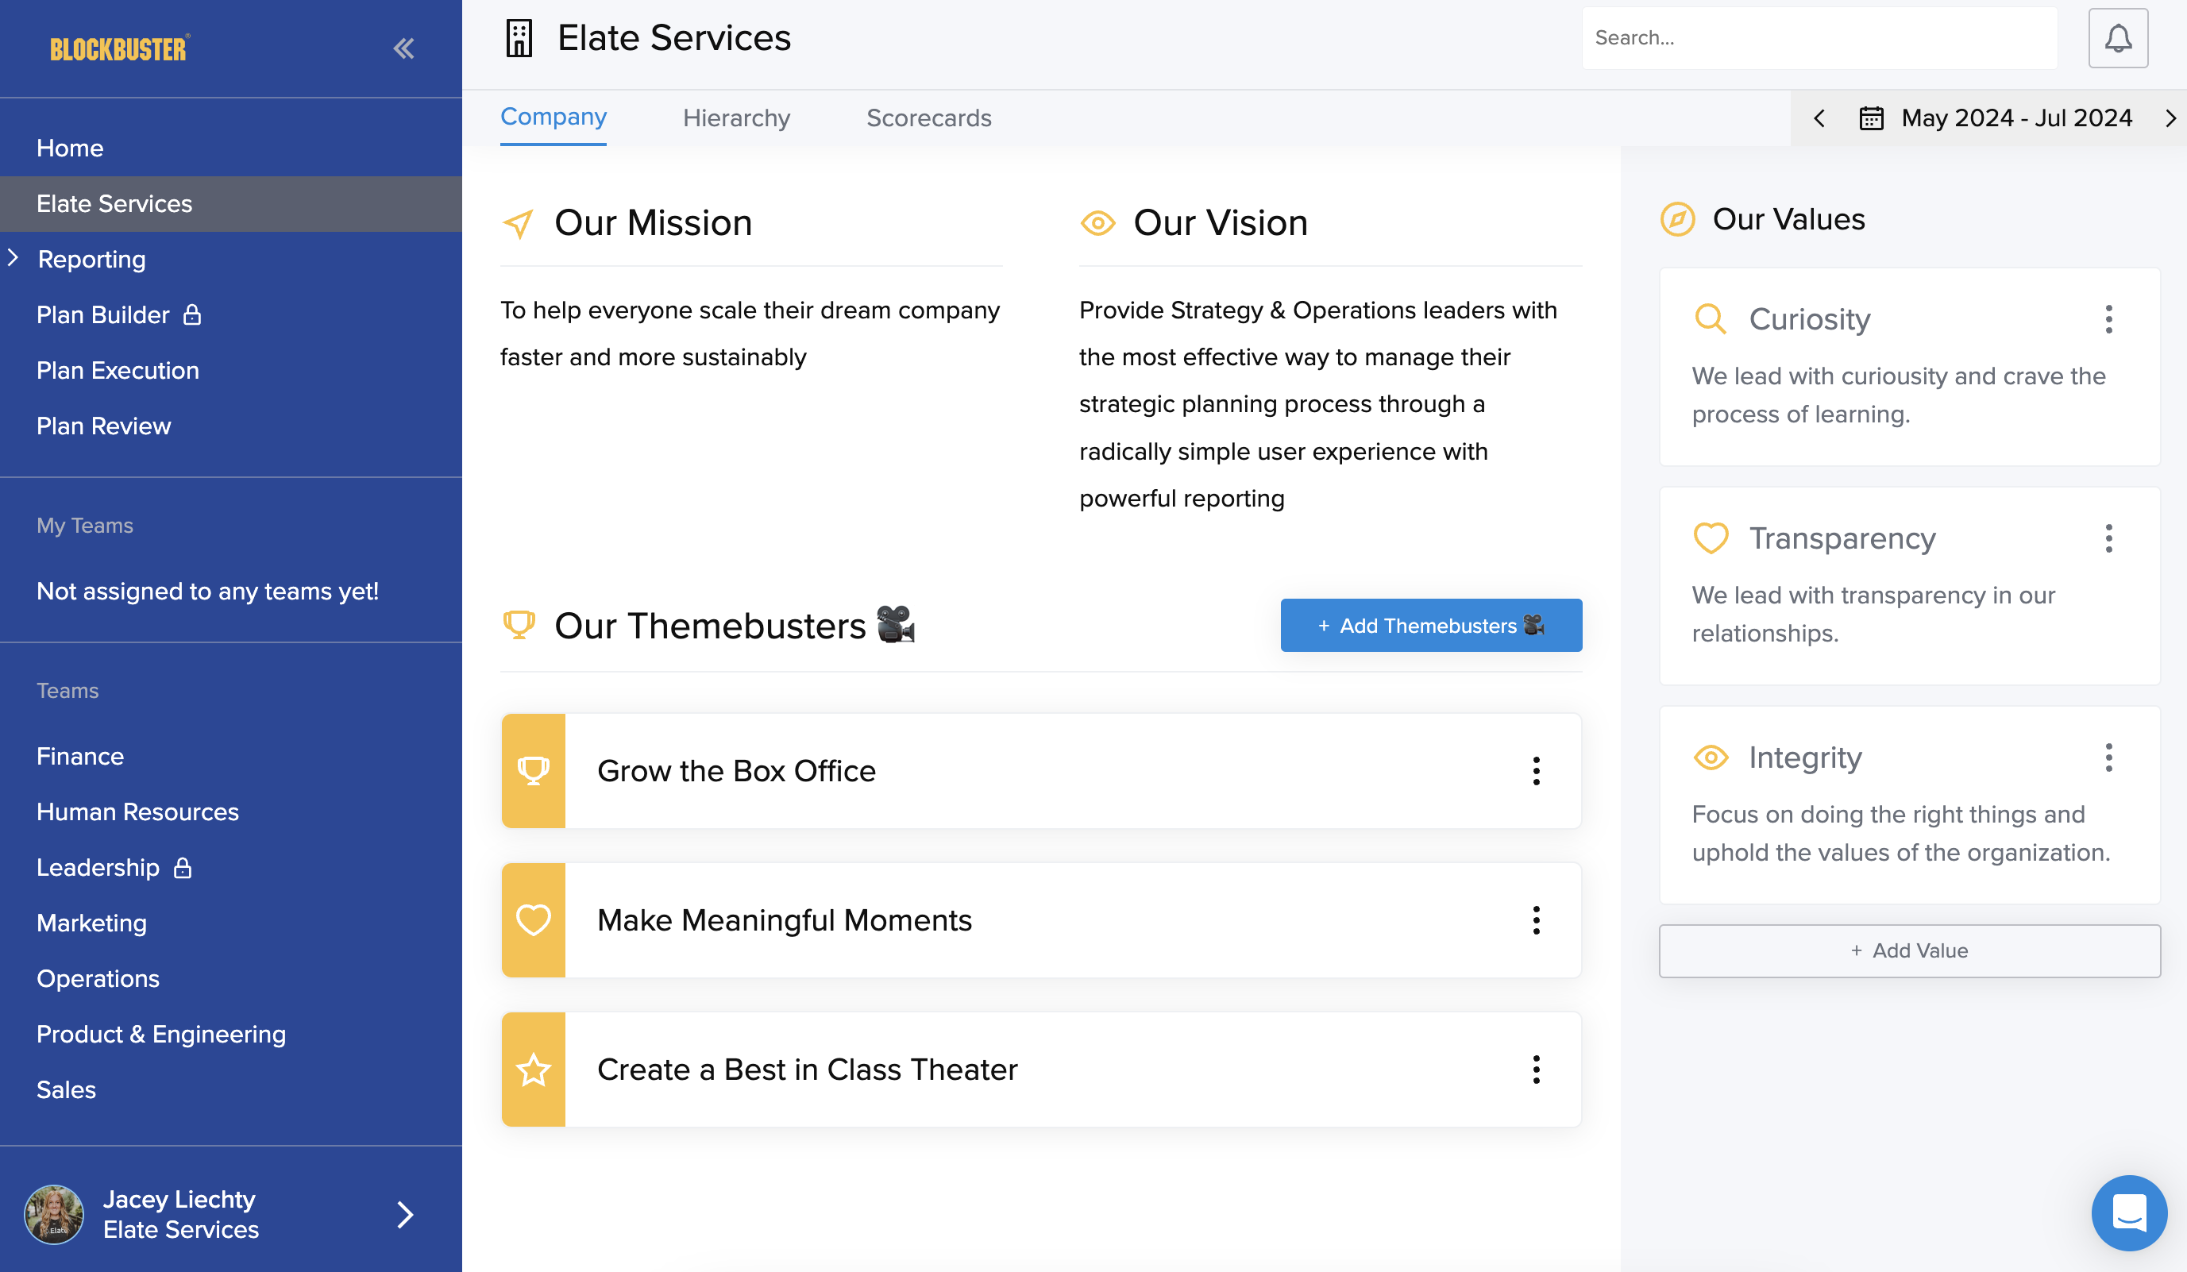The image size is (2187, 1272).
Task: Click the heart icon on Make Meaningful Moments
Action: click(533, 919)
